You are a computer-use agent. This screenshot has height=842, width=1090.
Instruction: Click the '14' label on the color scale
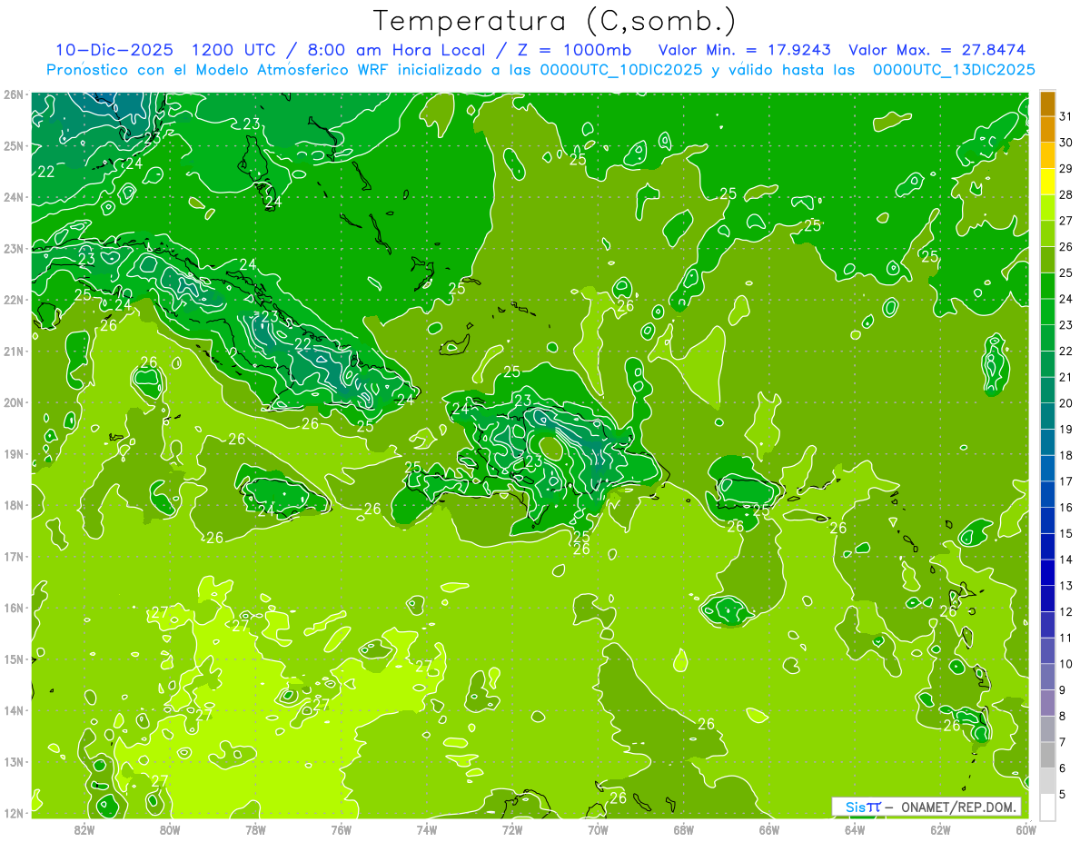pyautogui.click(x=1066, y=560)
